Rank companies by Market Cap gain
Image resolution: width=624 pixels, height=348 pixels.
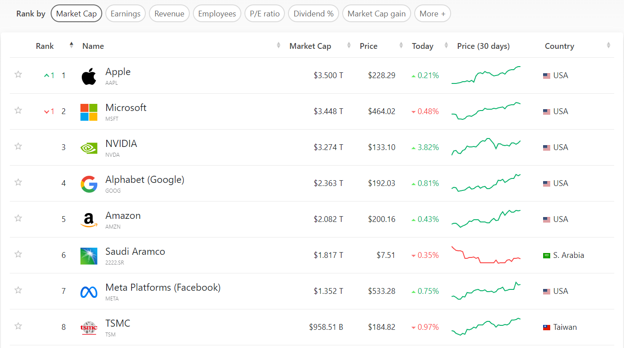pyautogui.click(x=376, y=14)
